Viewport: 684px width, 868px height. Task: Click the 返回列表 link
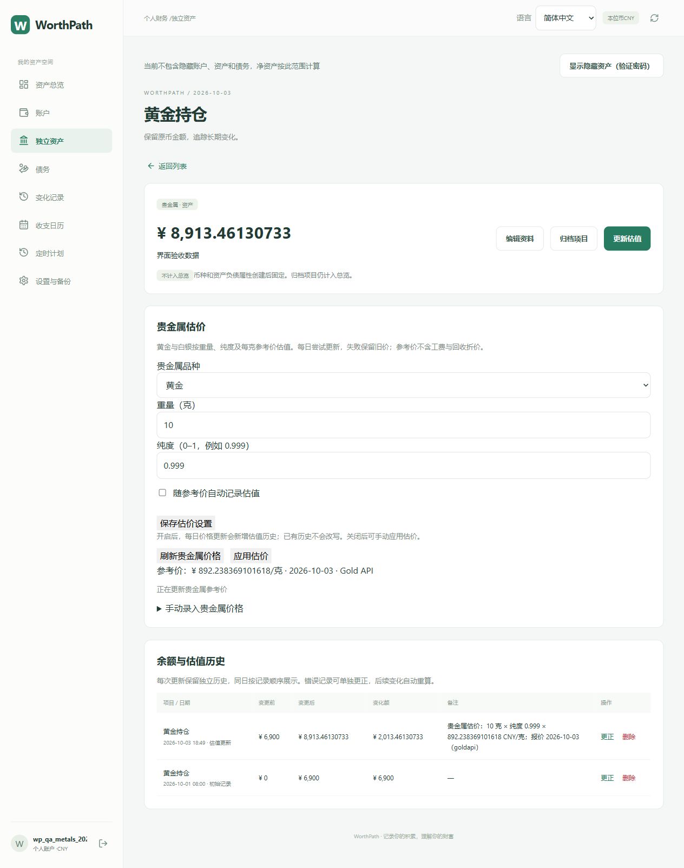tap(167, 166)
